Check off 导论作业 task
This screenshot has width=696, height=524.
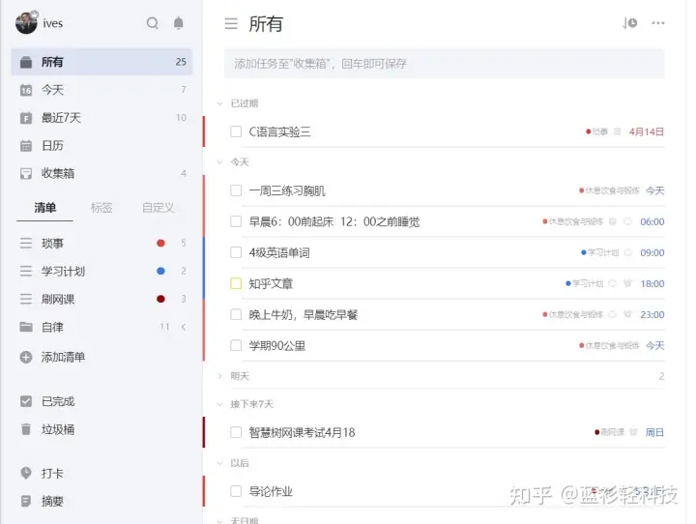(236, 491)
